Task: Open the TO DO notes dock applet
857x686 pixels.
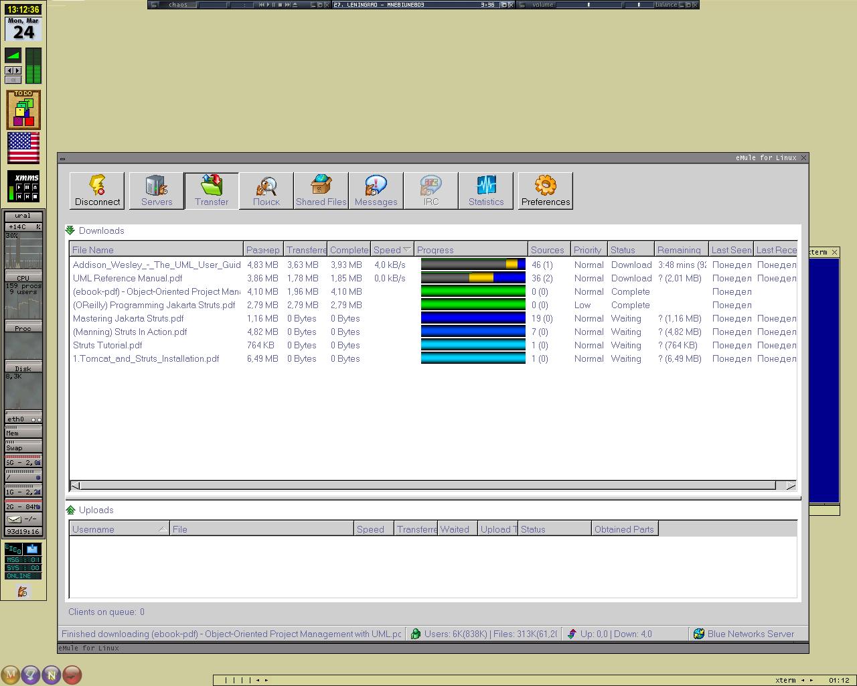Action: [x=23, y=110]
